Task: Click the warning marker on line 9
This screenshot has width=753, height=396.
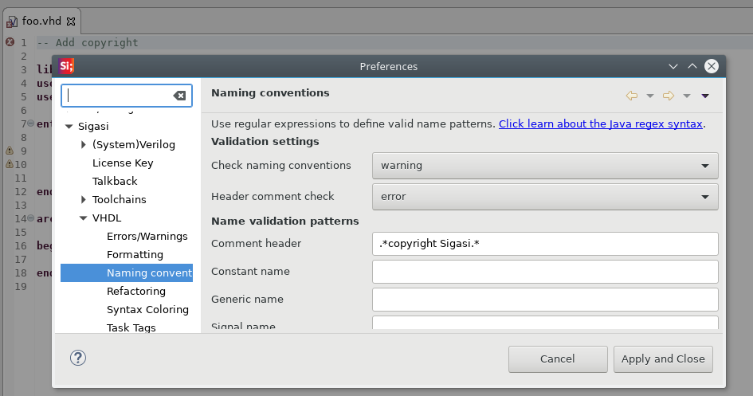Action: point(10,151)
